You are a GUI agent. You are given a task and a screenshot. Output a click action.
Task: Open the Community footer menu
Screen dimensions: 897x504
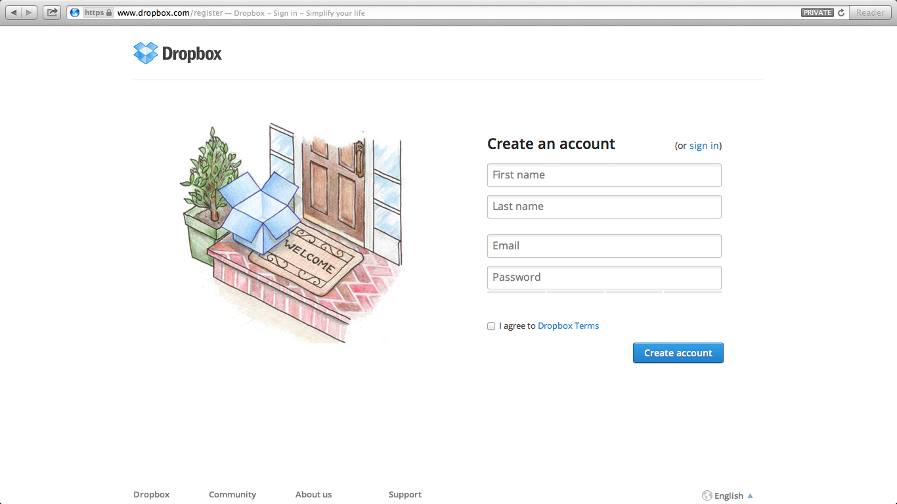(x=232, y=495)
